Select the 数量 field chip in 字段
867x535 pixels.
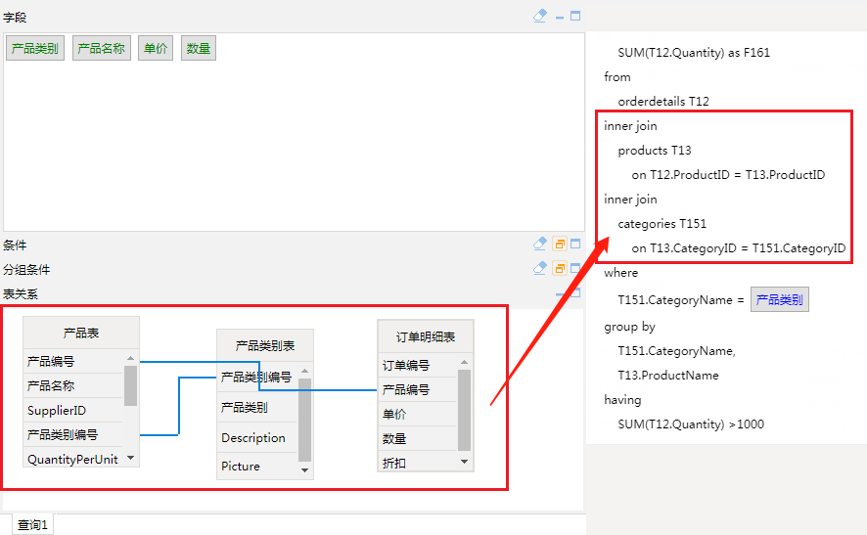click(199, 49)
